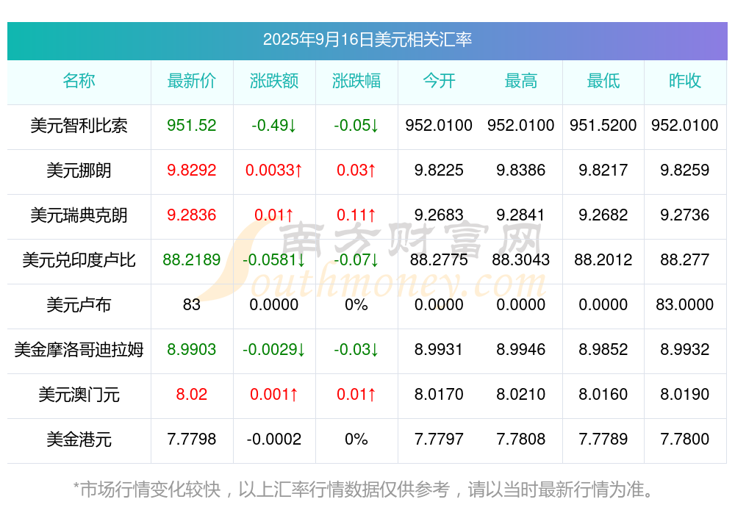The width and height of the screenshot is (735, 513).
Task: Select latest price 7.7798
Action: [192, 440]
